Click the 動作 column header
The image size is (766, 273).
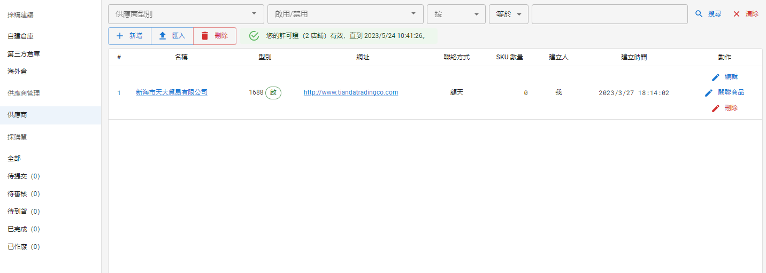point(725,57)
